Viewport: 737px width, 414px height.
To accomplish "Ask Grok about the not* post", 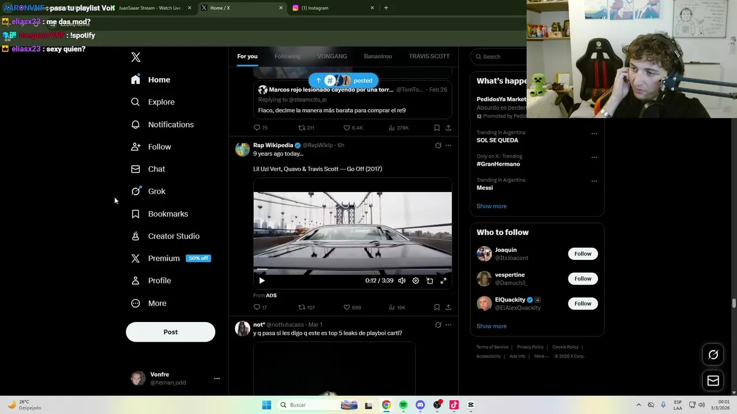I will [x=438, y=325].
